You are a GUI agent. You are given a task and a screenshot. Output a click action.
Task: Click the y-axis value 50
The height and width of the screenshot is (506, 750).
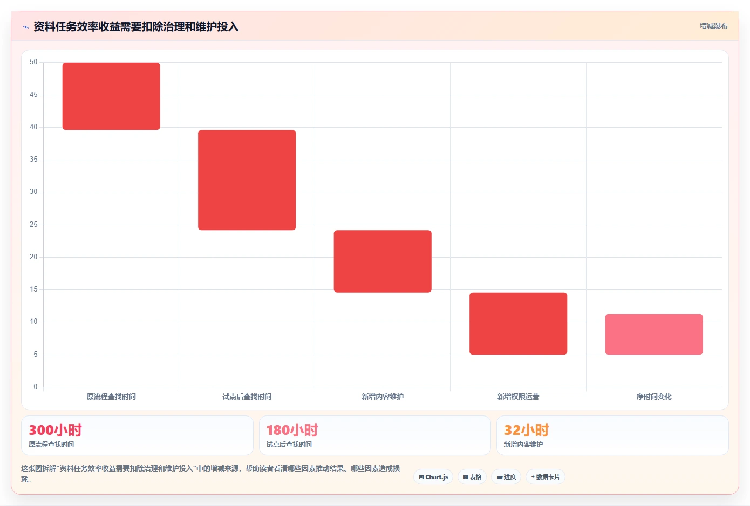33,62
